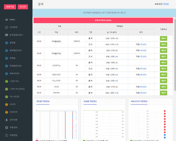
Task: Click the green icon beside 키노사다리
Action: (7, 97)
